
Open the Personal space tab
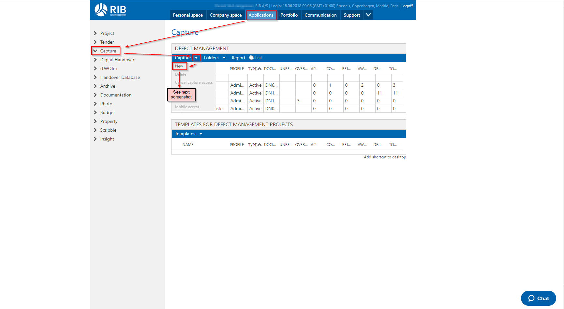[x=187, y=15]
